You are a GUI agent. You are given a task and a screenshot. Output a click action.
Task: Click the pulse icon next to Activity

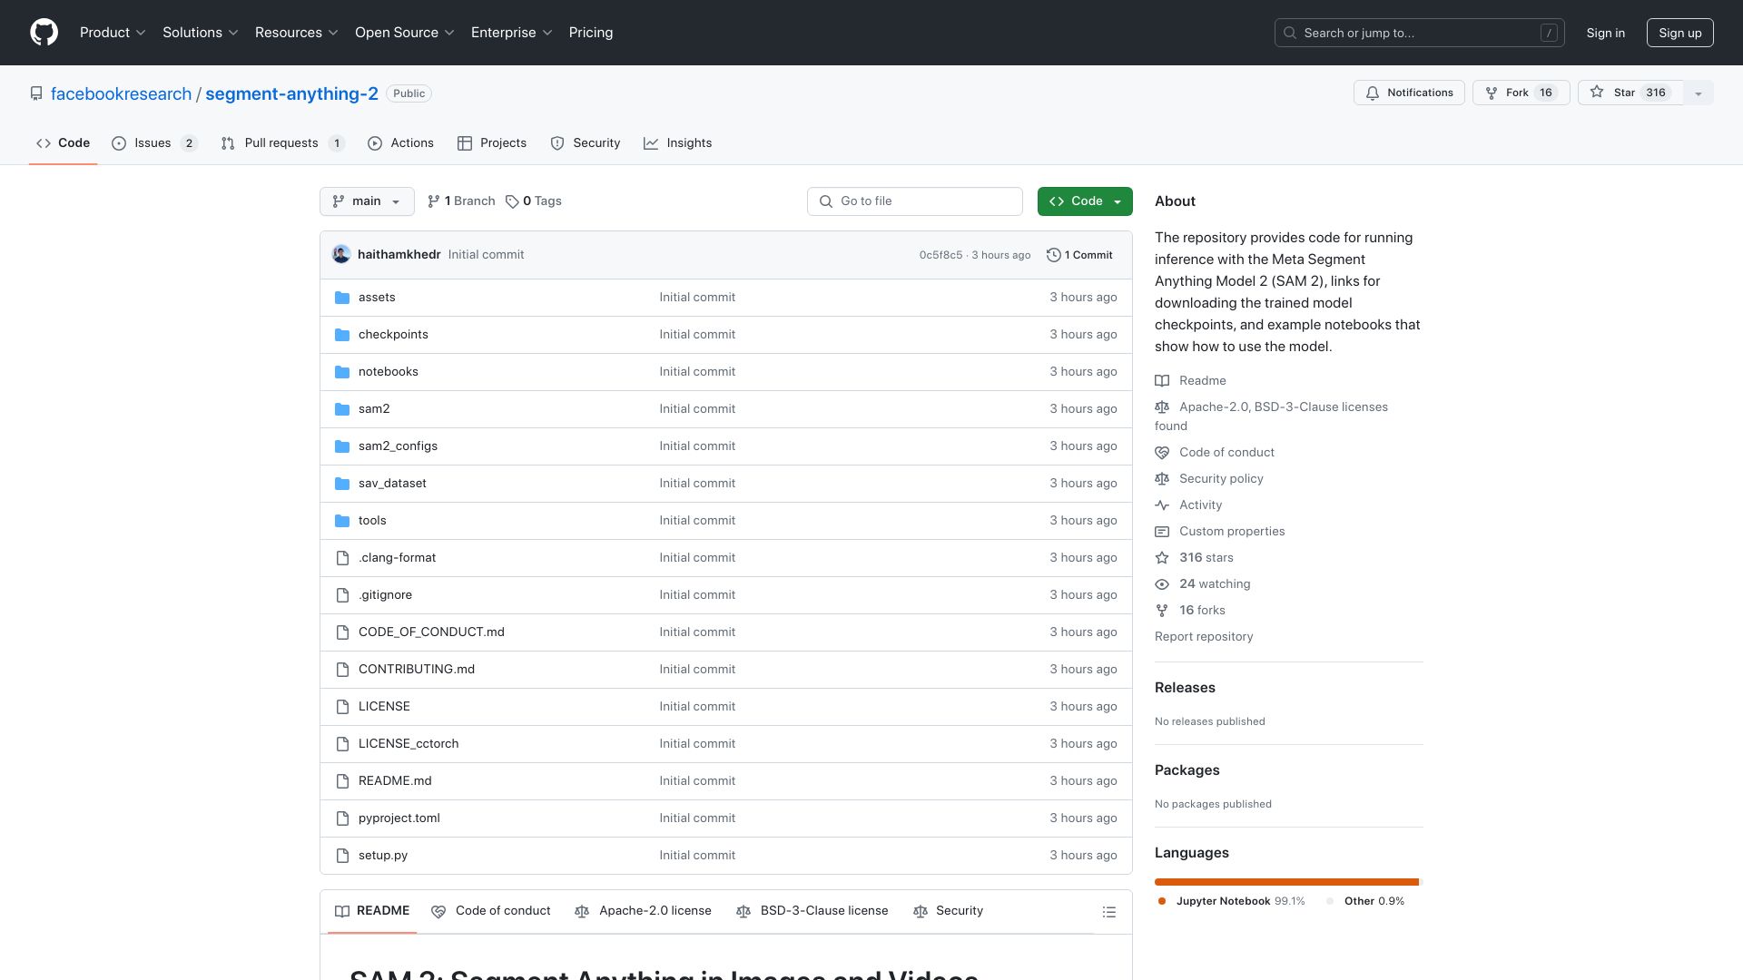tap(1162, 505)
